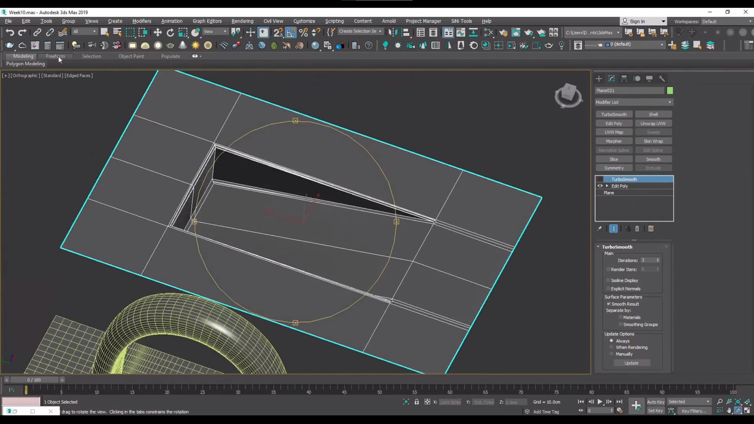Select the Rotate tool
The height and width of the screenshot is (424, 754).
pos(170,32)
